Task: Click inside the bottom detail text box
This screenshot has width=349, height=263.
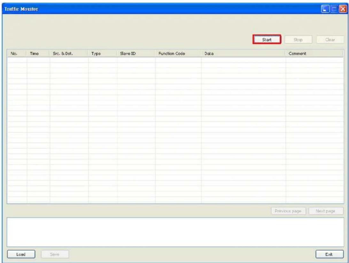Action: [175, 232]
